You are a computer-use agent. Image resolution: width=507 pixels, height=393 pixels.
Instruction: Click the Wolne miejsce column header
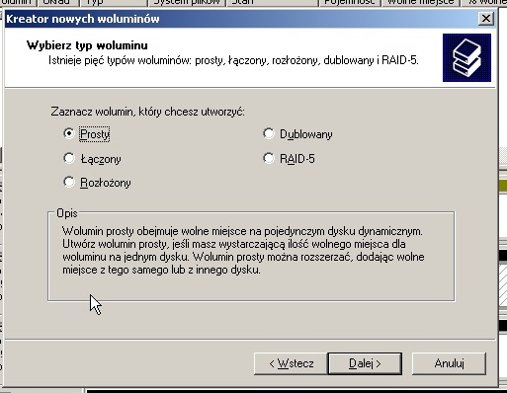coord(420,3)
